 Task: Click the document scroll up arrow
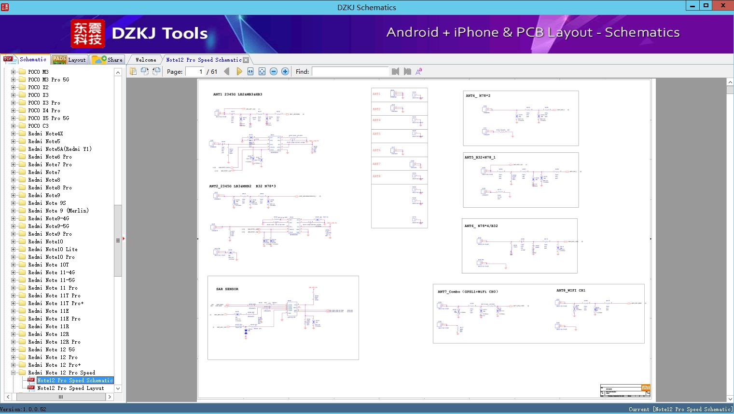(x=730, y=82)
